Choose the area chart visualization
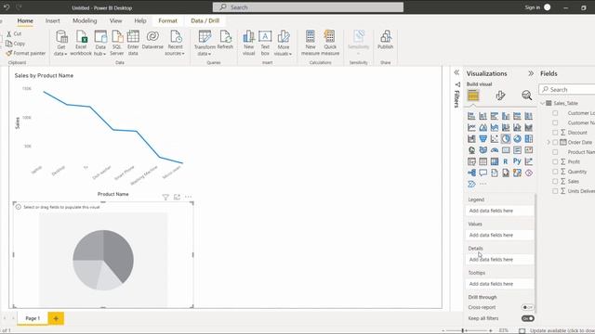This screenshot has width=595, height=334. coord(483,128)
